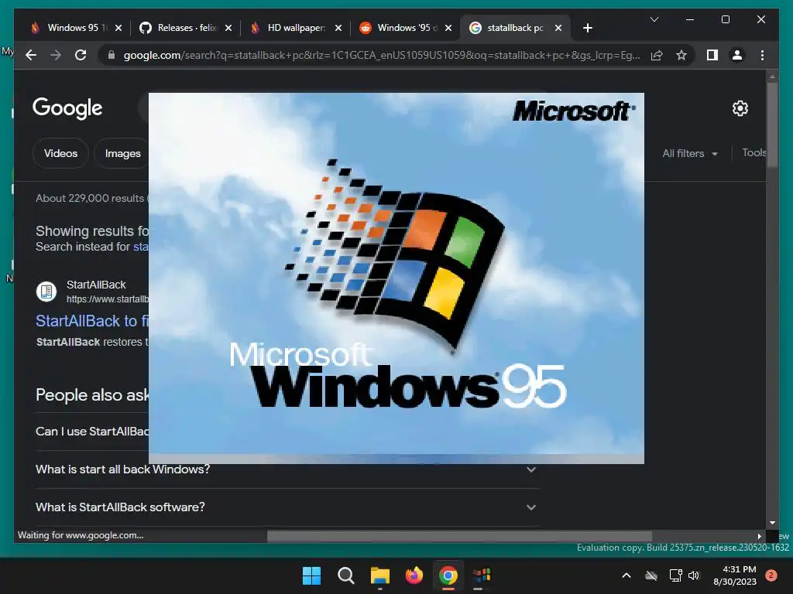Go back to the previous page
This screenshot has width=793, height=594.
pos(31,55)
